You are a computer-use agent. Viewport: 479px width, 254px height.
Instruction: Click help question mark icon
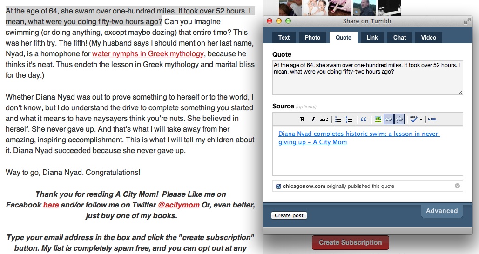click(457, 186)
